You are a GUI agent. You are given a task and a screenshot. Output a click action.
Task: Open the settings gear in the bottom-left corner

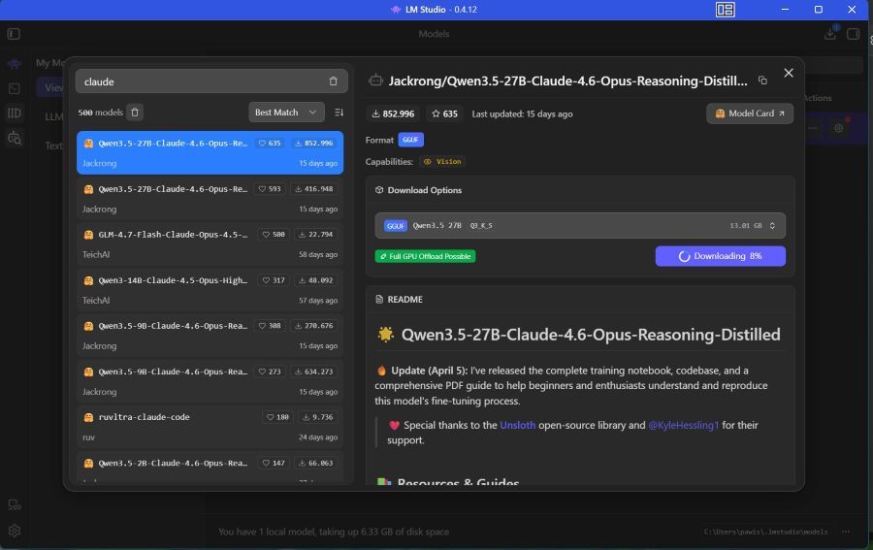coord(14,531)
